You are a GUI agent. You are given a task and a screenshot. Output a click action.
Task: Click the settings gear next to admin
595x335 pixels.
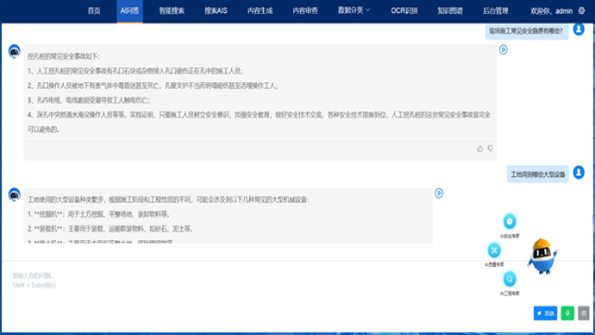coord(581,10)
